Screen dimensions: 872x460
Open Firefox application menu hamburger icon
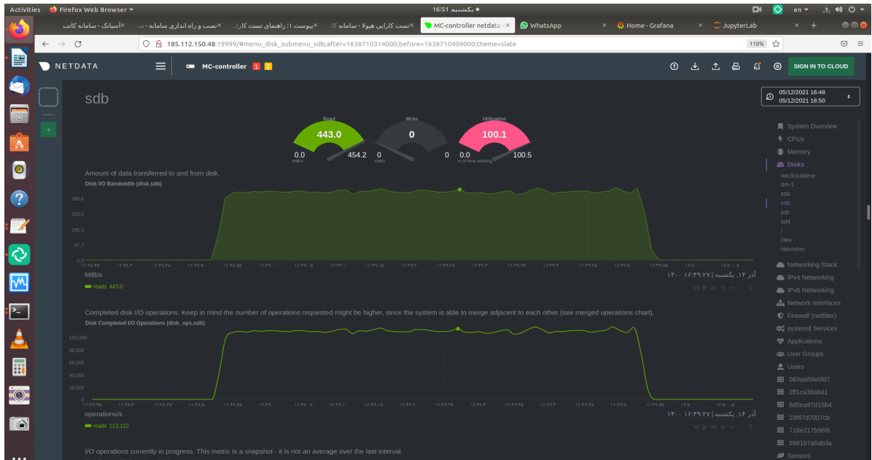[x=860, y=44]
